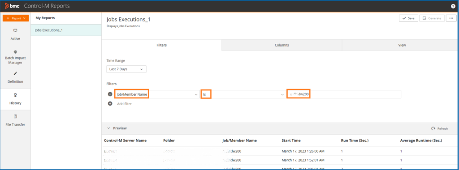Click the Jobs Executions_1 report title
Screen dimensions: 459x170
128,20
